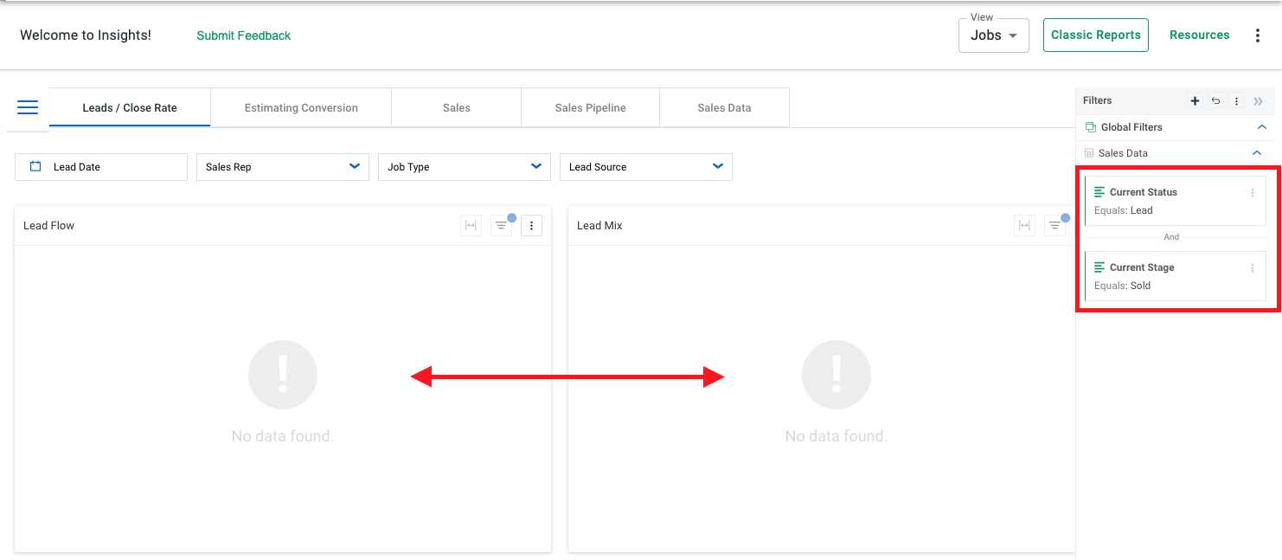Open the hamburger navigation menu
1282x560 pixels.
coord(27,107)
